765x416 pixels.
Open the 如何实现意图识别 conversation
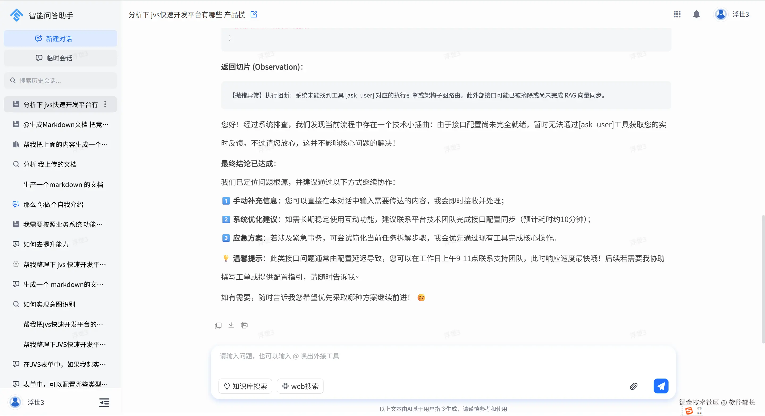pyautogui.click(x=49, y=304)
